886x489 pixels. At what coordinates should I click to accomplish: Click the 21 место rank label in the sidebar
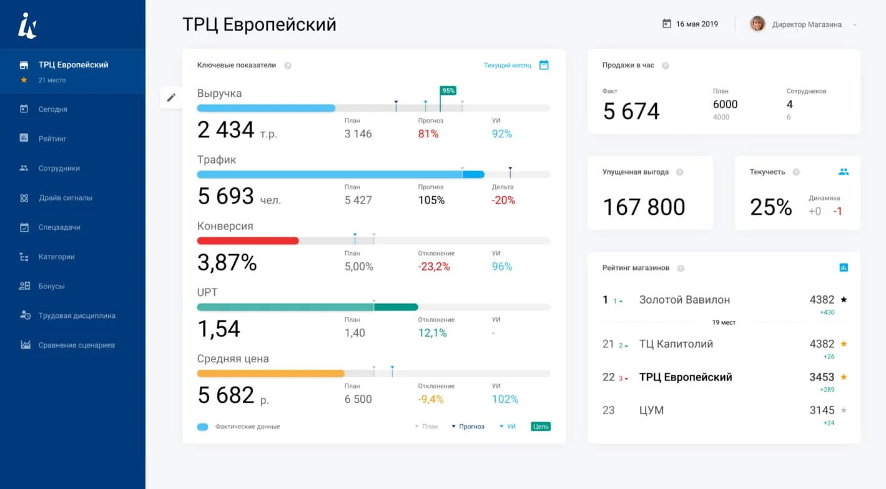(x=52, y=80)
